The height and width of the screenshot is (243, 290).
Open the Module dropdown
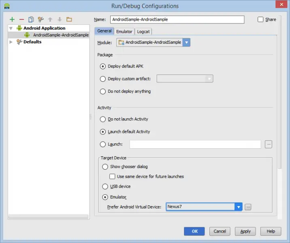click(186, 43)
